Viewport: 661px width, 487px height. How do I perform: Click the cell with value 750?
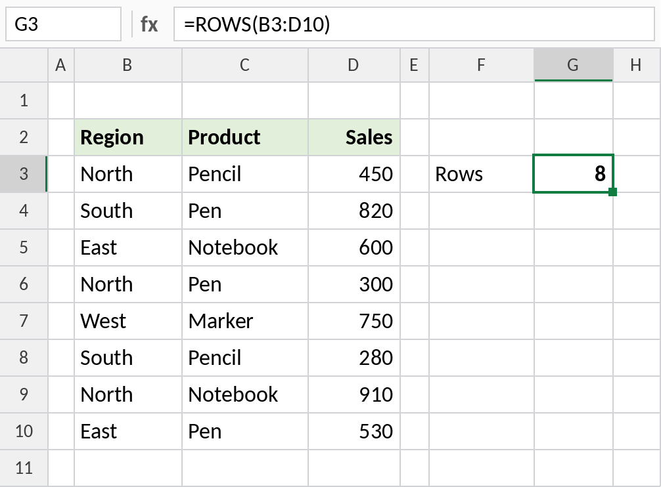click(353, 321)
